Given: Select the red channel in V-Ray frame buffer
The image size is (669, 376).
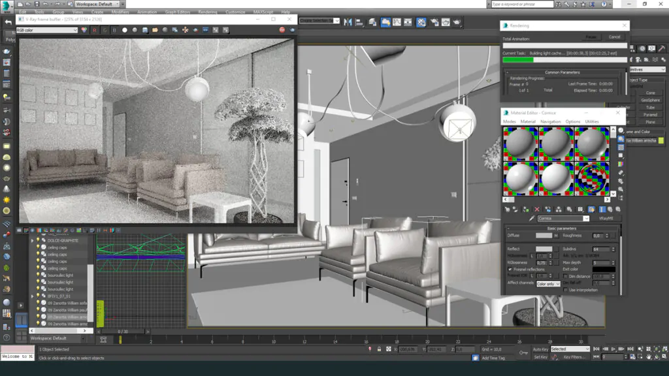Looking at the screenshot, I should click(94, 29).
